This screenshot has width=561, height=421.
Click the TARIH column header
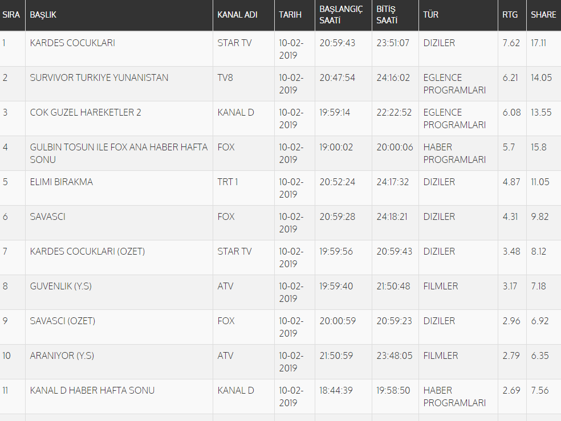pyautogui.click(x=290, y=15)
